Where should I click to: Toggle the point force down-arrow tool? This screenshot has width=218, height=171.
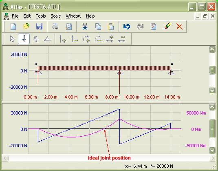tap(24, 39)
